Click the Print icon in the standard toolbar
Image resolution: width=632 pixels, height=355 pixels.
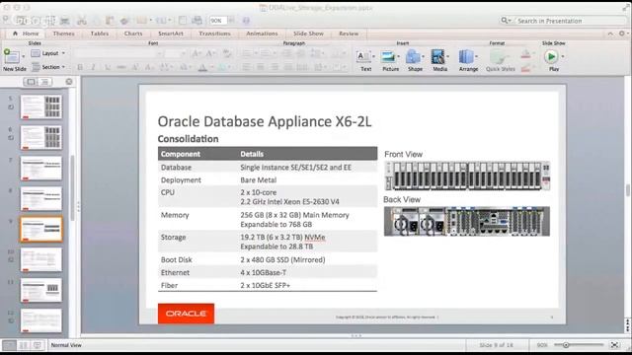tap(64, 21)
